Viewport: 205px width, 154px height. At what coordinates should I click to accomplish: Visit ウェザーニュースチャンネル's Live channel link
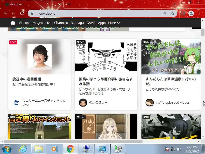[x=44, y=102]
